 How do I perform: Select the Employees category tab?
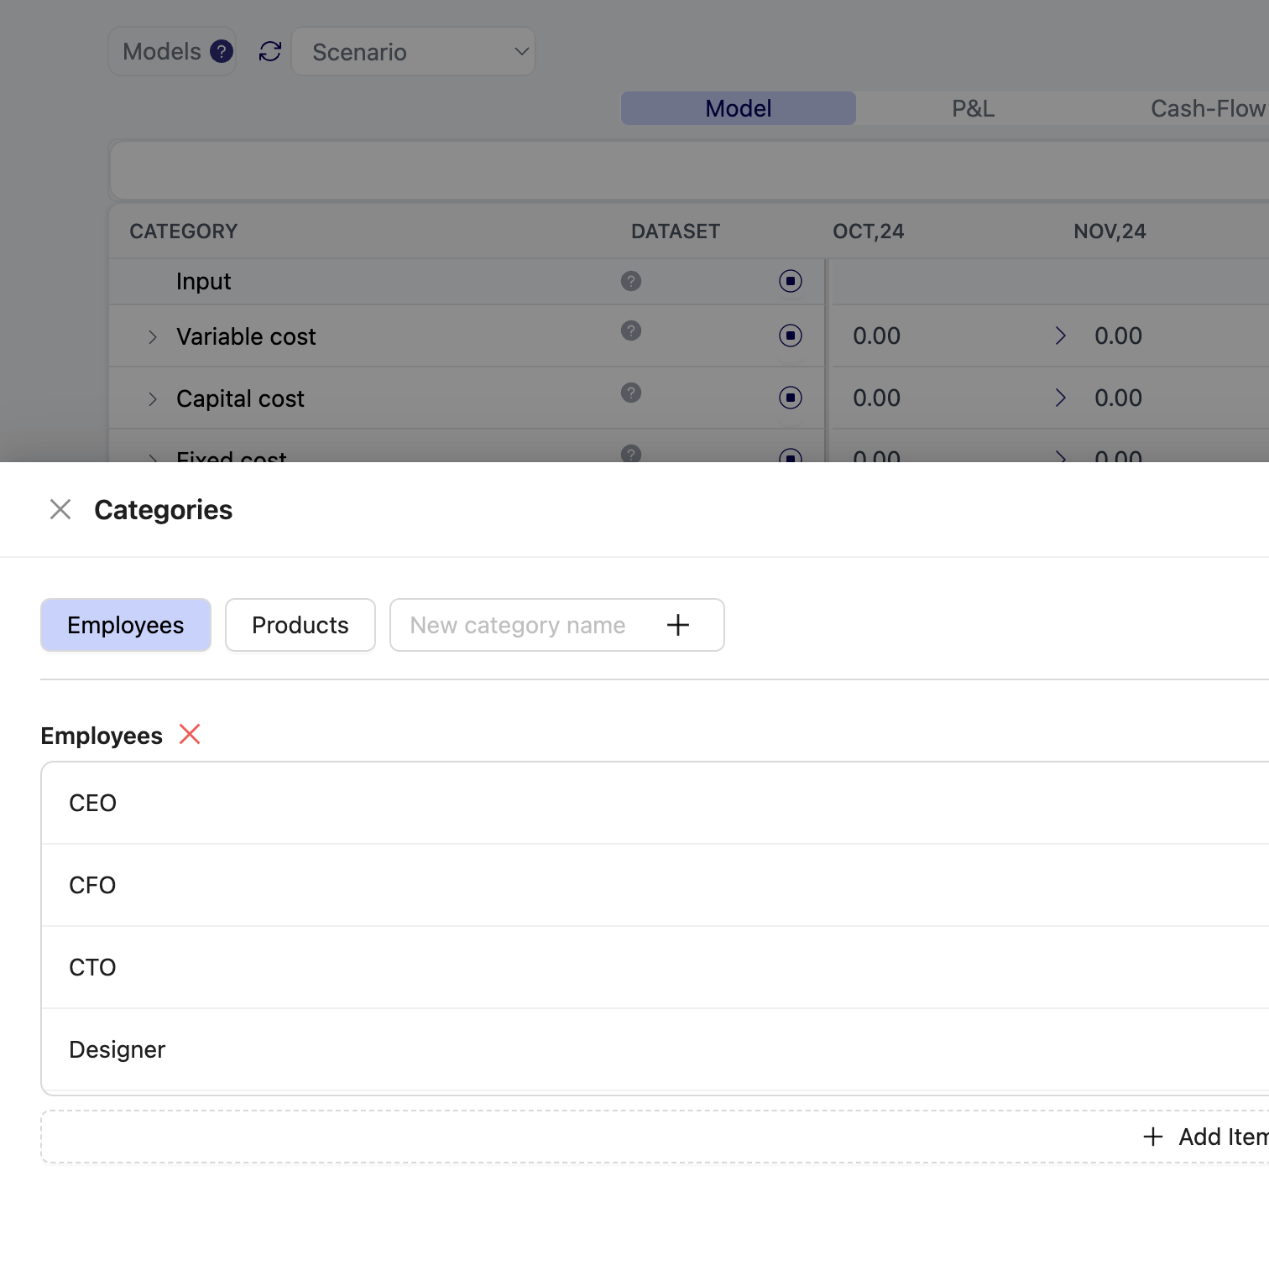[126, 625]
